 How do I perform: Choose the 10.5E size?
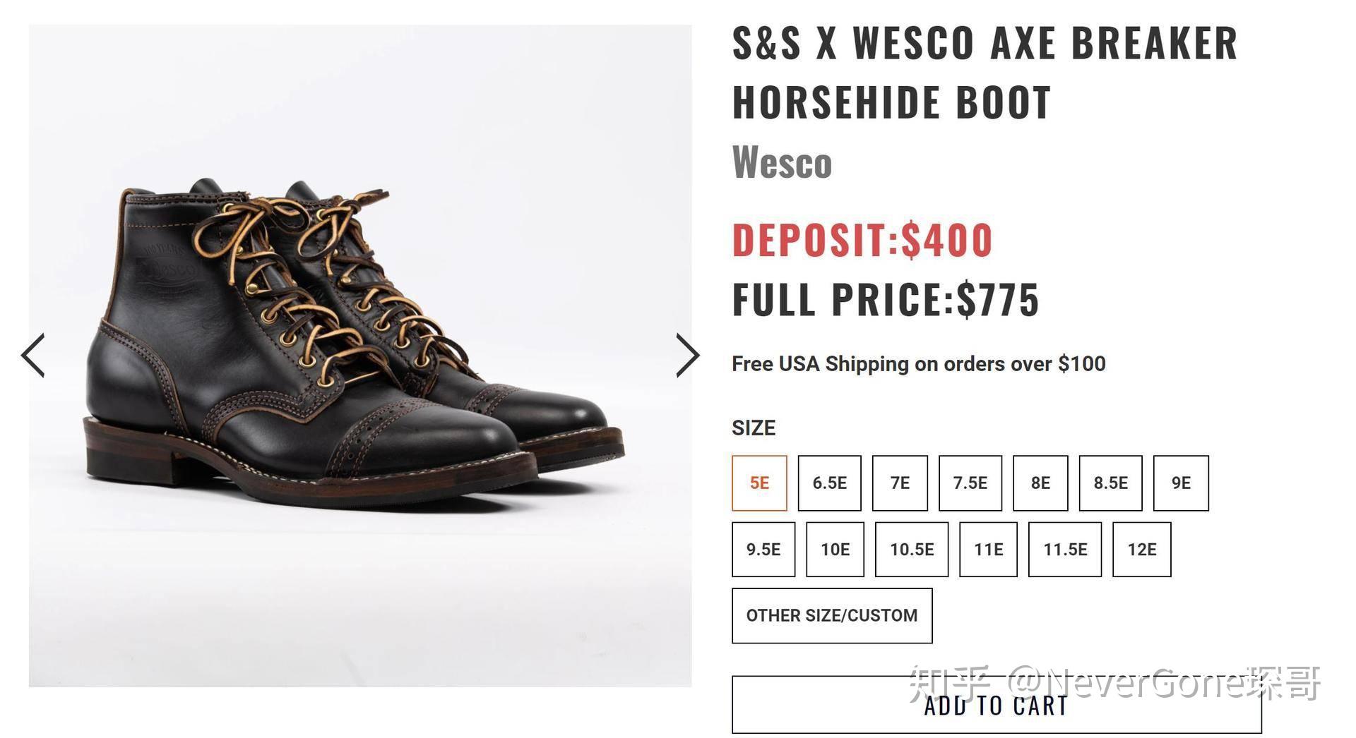[x=911, y=550]
